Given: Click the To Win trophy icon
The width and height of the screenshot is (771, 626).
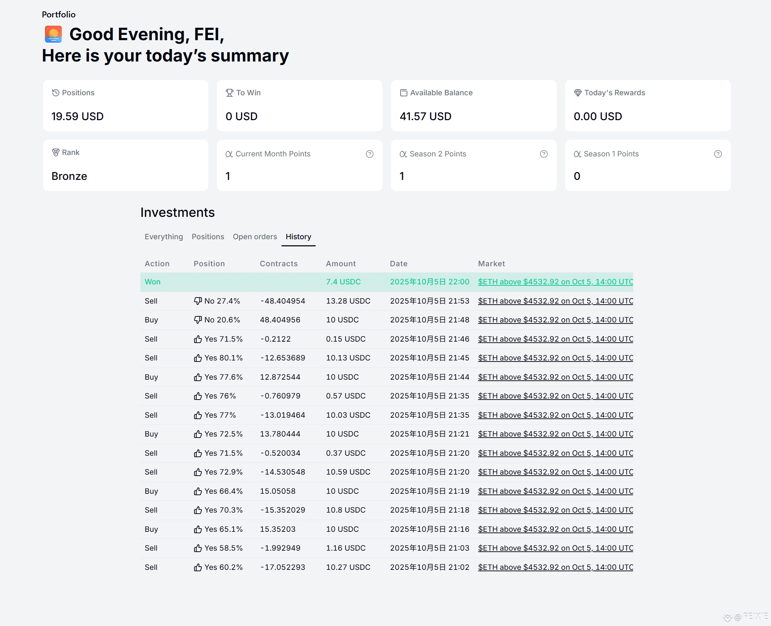Looking at the screenshot, I should [229, 93].
